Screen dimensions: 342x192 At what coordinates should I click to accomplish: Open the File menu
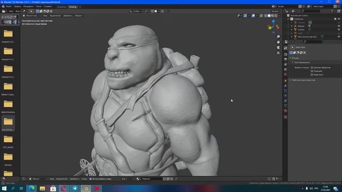point(9,6)
